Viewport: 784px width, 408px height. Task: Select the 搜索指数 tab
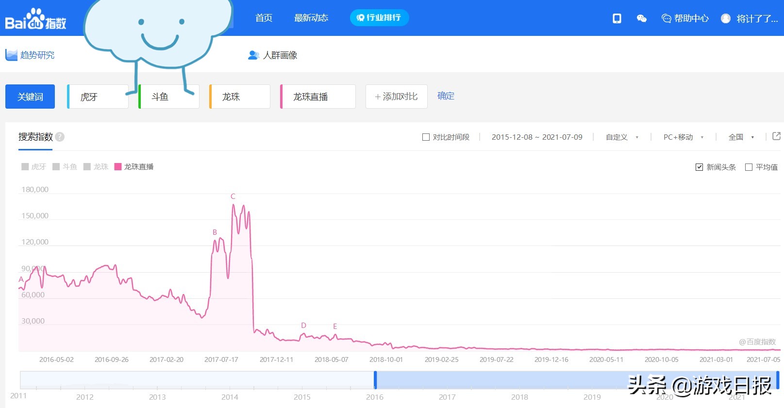click(35, 137)
